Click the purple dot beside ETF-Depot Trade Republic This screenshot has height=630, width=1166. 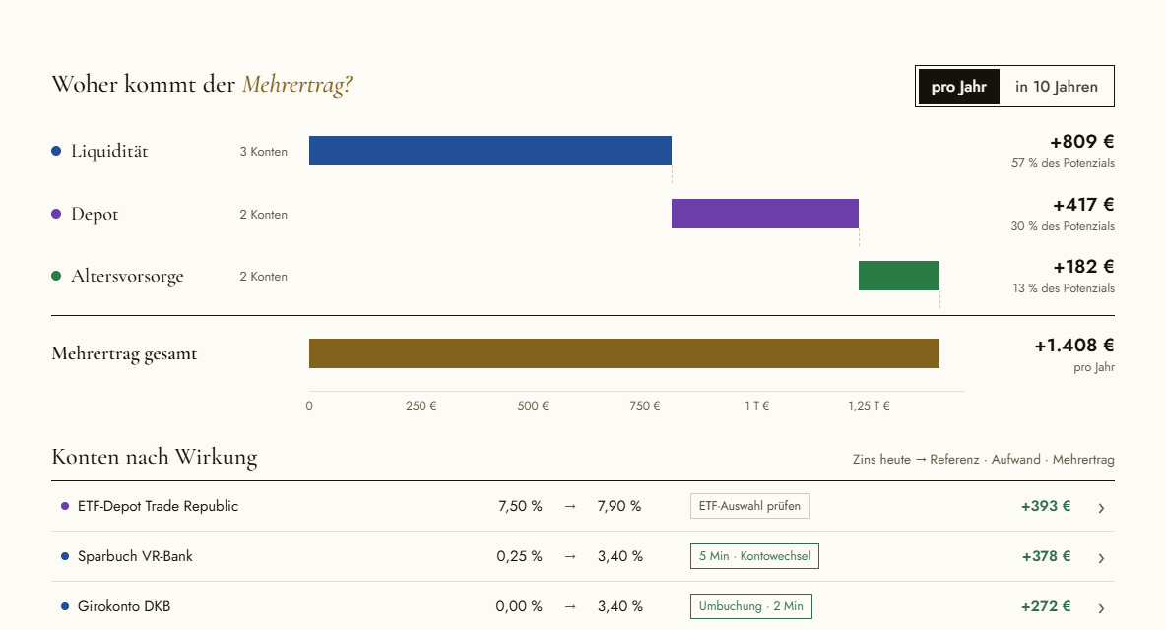click(x=65, y=506)
